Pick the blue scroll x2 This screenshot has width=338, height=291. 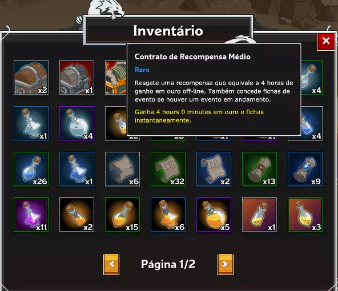214,169
